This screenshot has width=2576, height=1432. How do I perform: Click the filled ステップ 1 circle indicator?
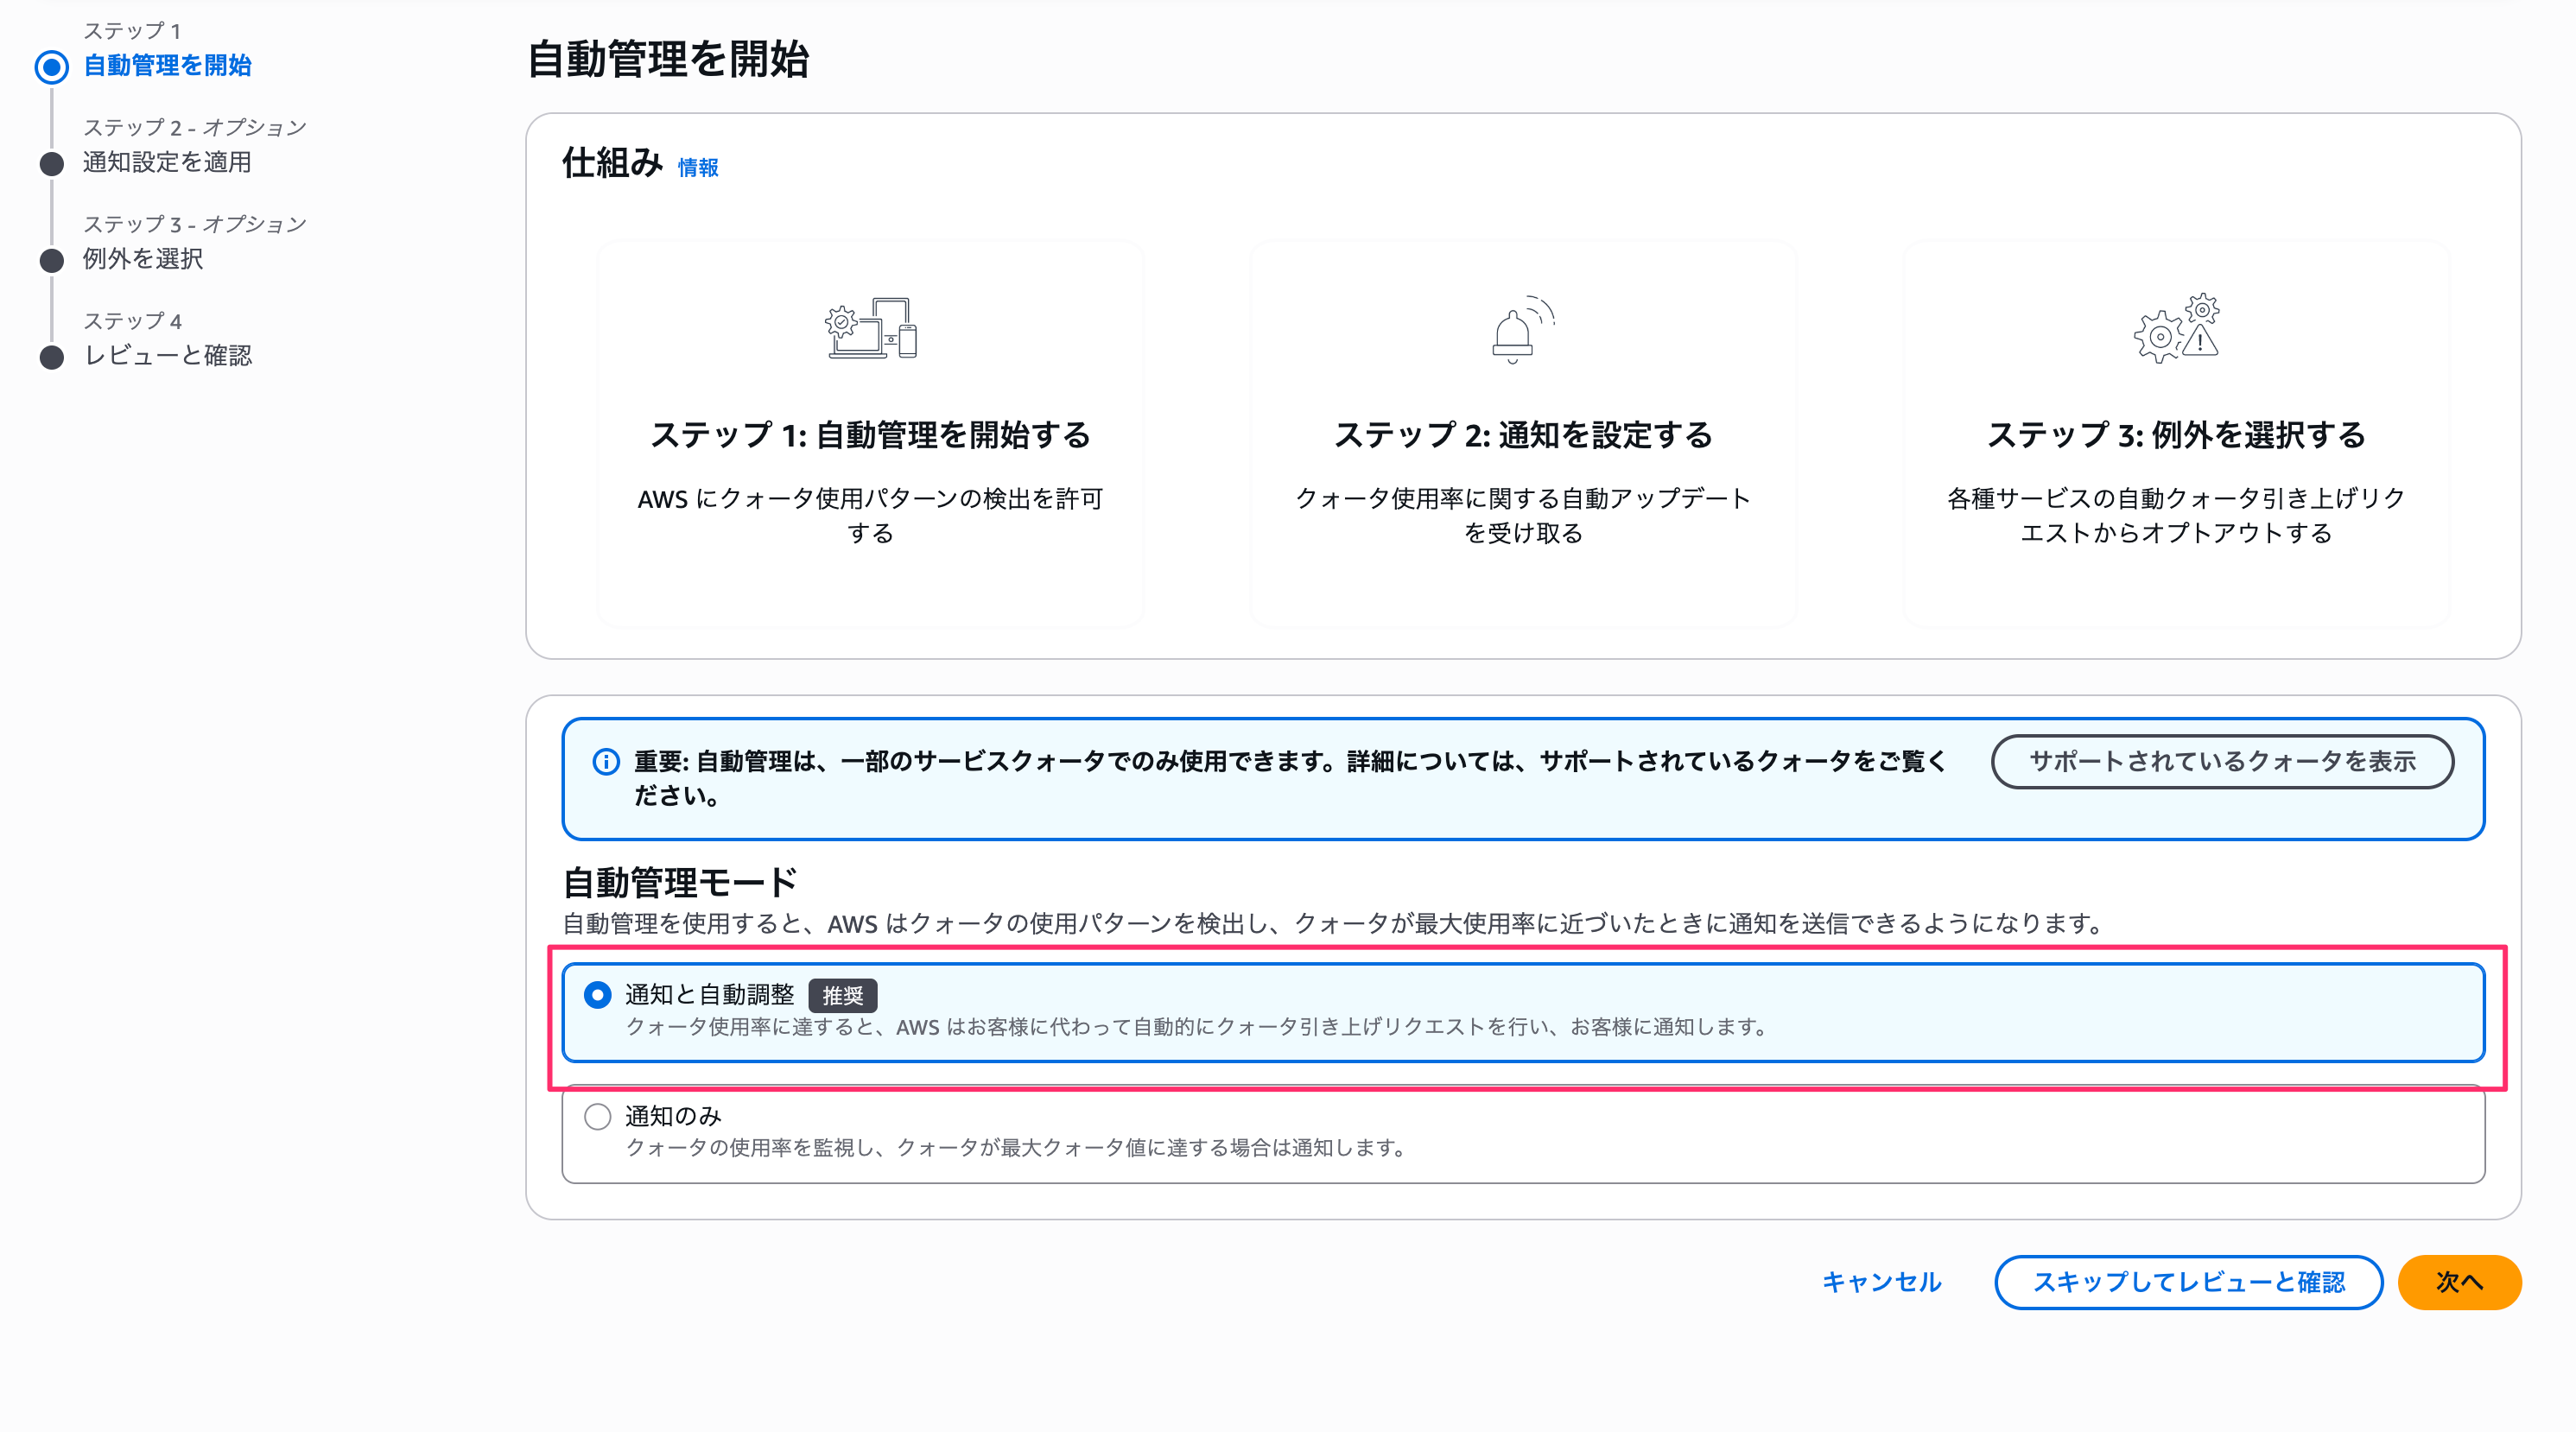click(52, 66)
